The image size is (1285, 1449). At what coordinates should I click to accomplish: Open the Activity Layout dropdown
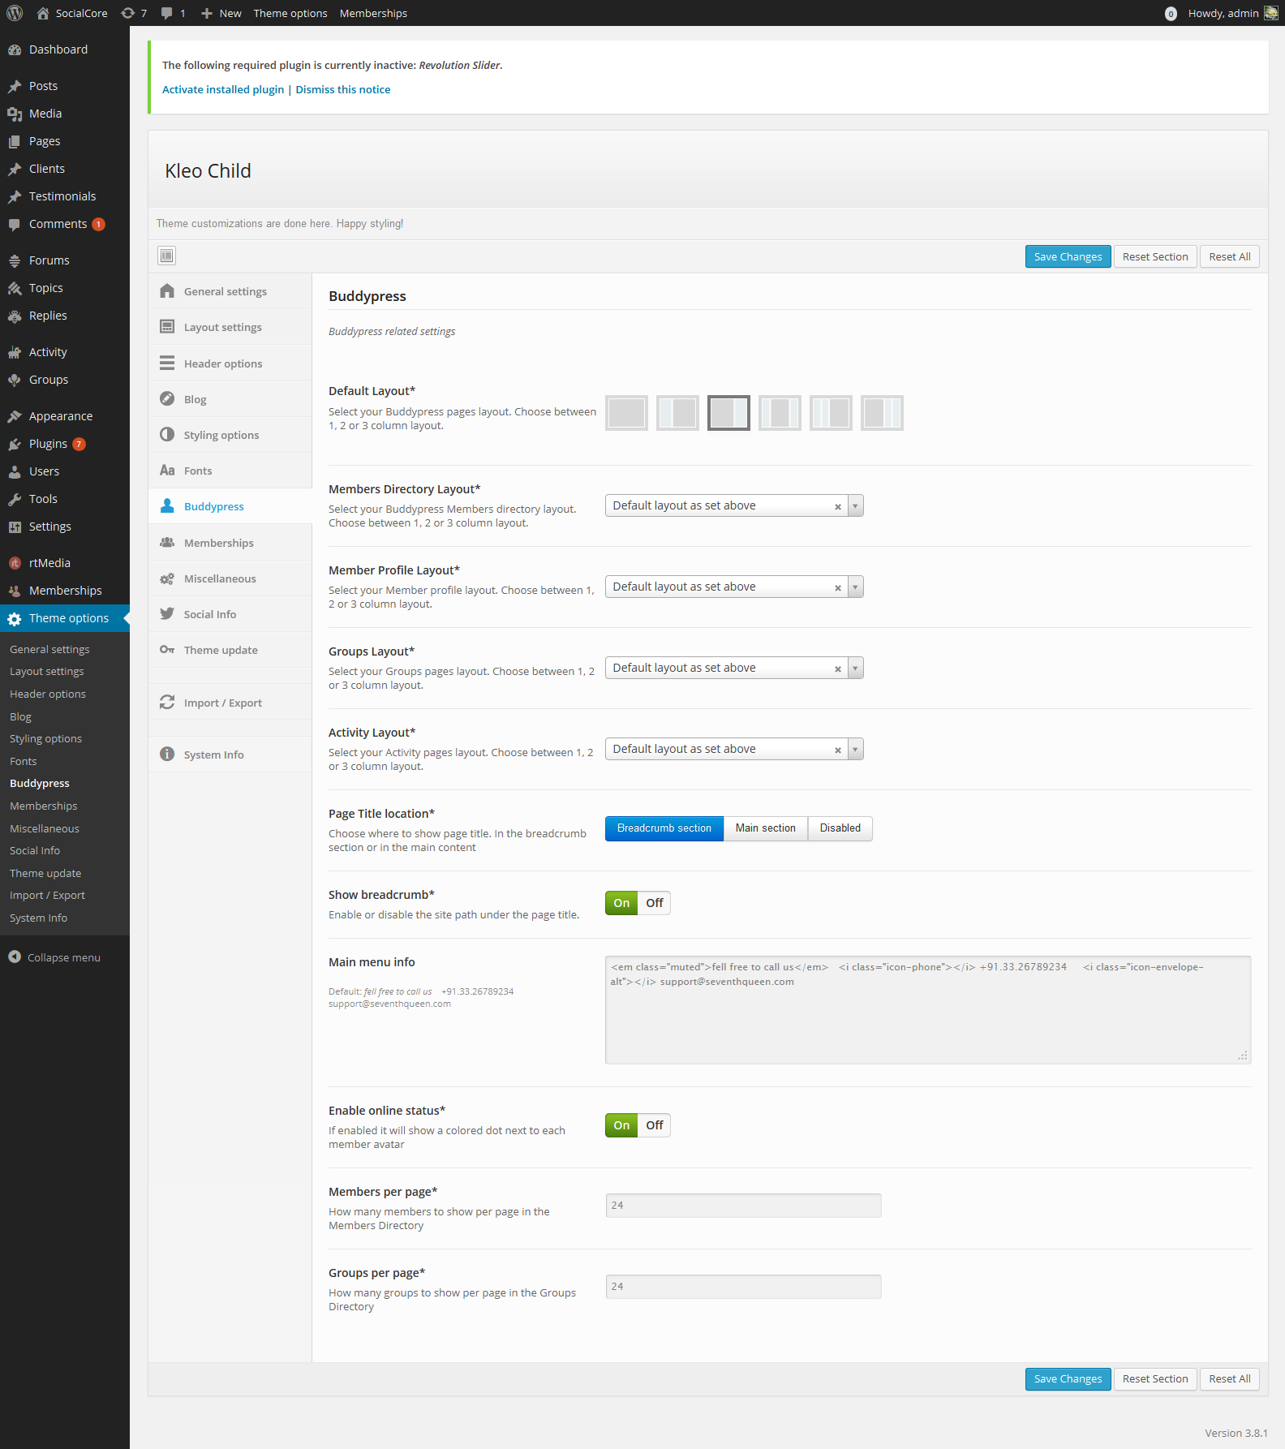pos(855,749)
